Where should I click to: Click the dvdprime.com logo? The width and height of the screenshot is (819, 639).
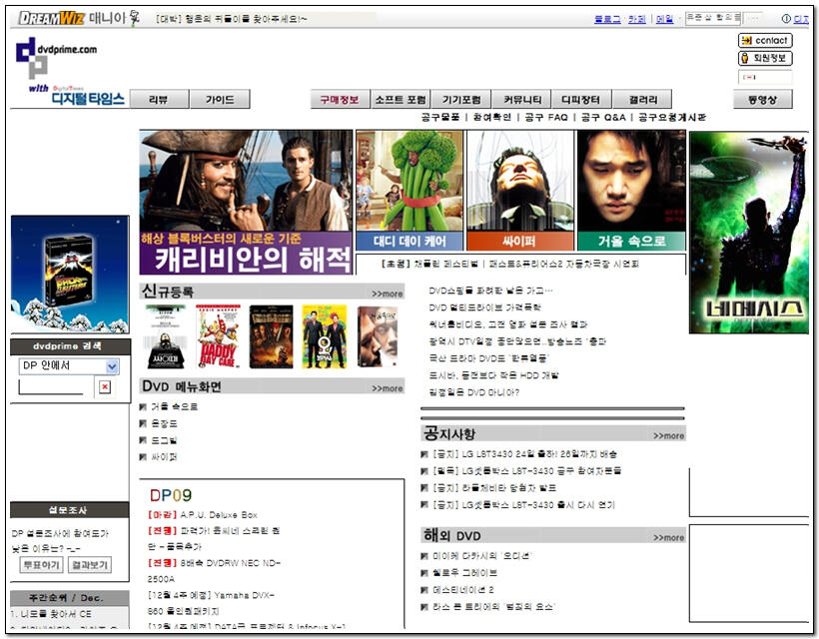(56, 58)
